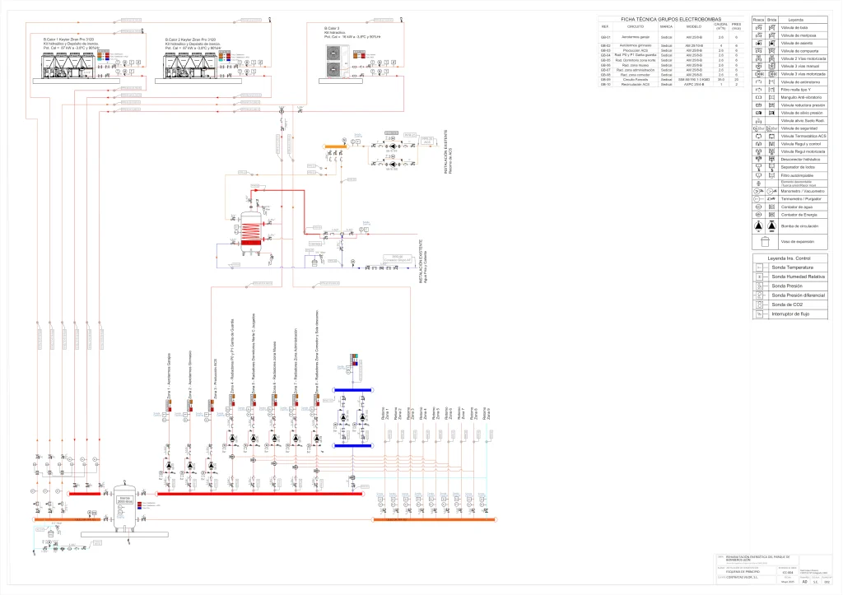This screenshot has width=843, height=595.
Task: Click the Vaso de expansión legend symbol
Action: [765, 241]
